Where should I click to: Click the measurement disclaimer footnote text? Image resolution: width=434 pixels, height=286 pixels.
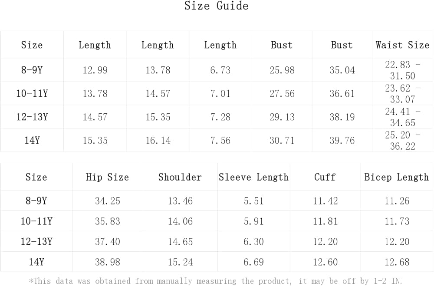[x=216, y=281]
